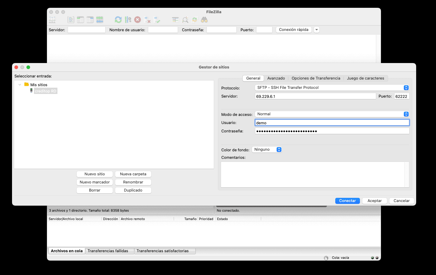Open Color de fondo dropdown
This screenshot has height=275, width=436.
point(267,150)
